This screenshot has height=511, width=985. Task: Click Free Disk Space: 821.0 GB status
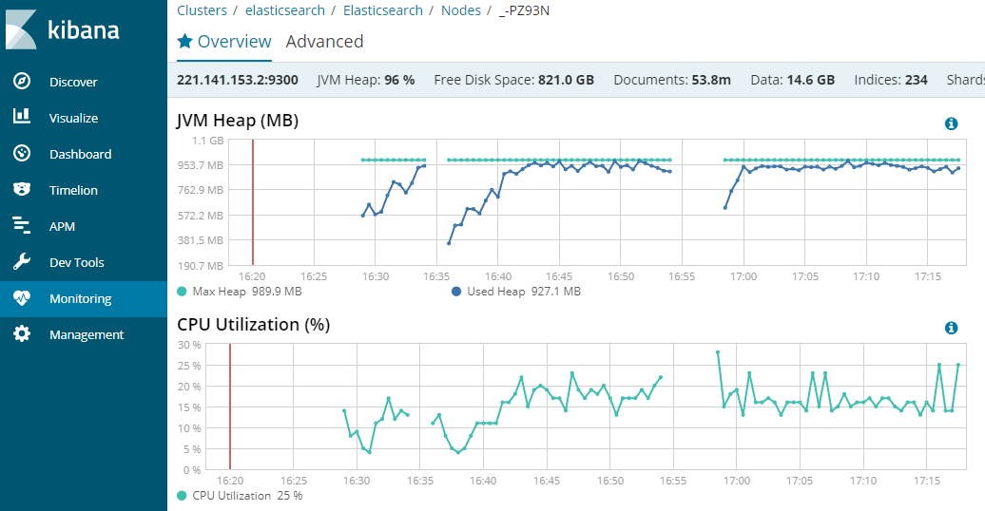(513, 80)
